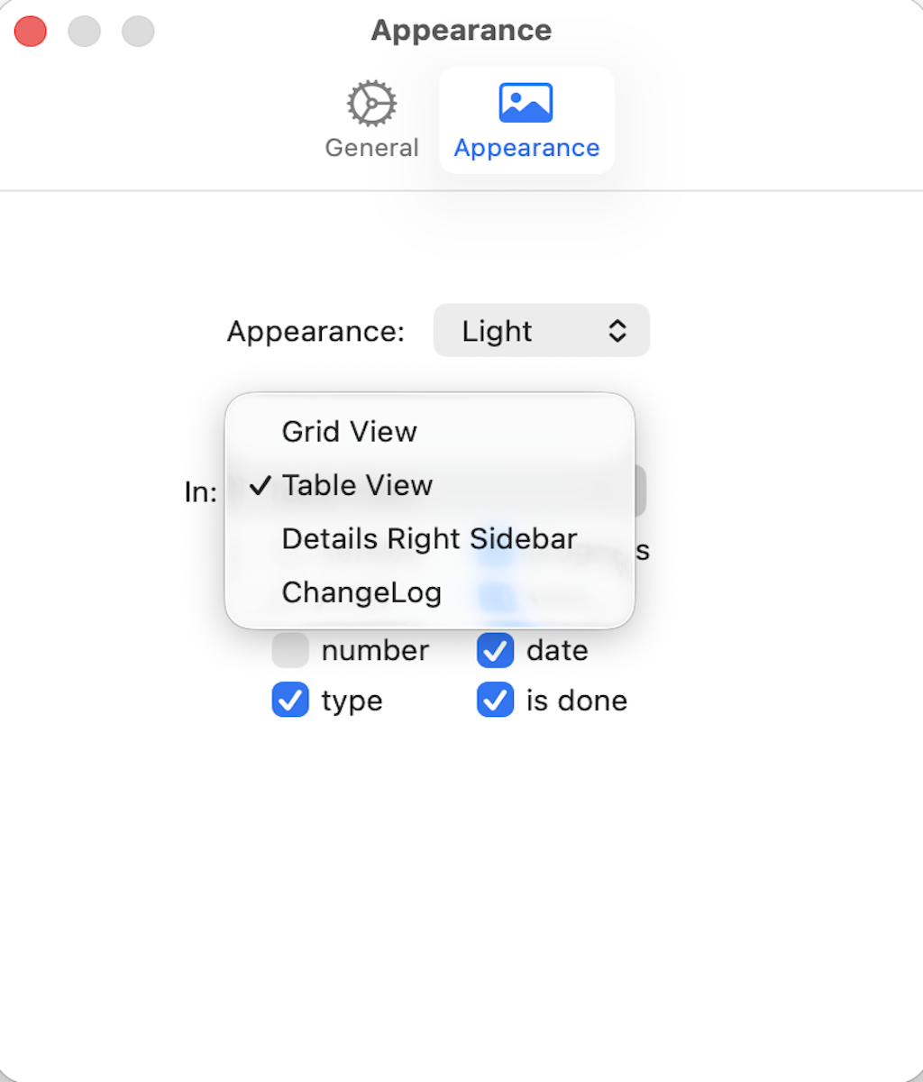
Task: Disable the date checkbox
Action: (495, 650)
